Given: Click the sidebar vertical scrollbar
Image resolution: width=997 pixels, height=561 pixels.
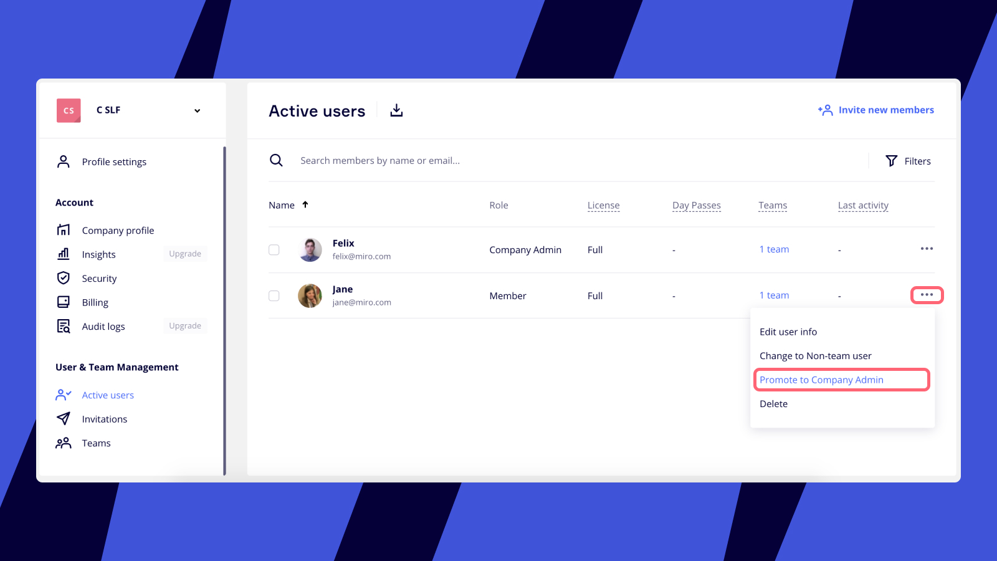Looking at the screenshot, I should [224, 310].
